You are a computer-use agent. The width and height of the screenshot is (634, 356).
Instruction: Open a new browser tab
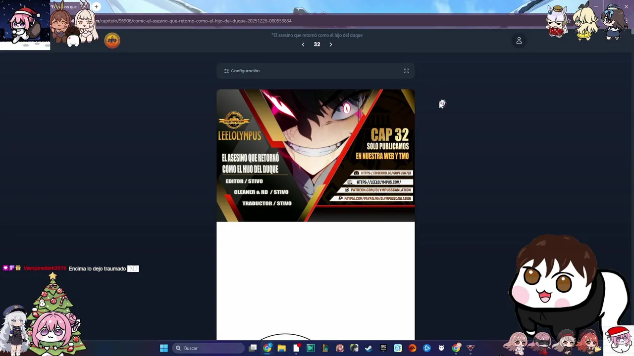96,6
